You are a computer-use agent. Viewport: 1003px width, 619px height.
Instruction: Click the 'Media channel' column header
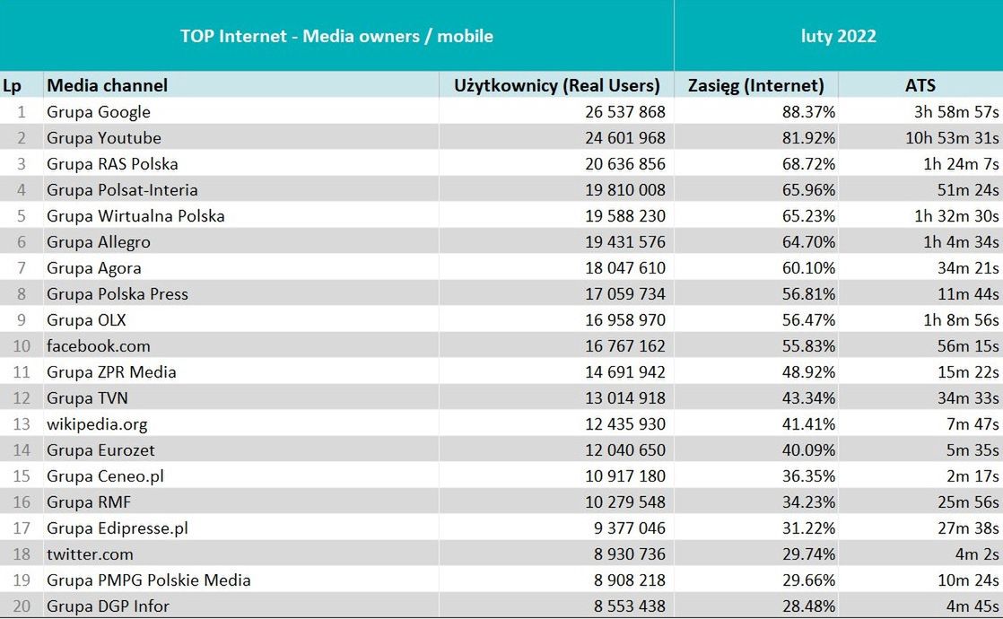108,85
